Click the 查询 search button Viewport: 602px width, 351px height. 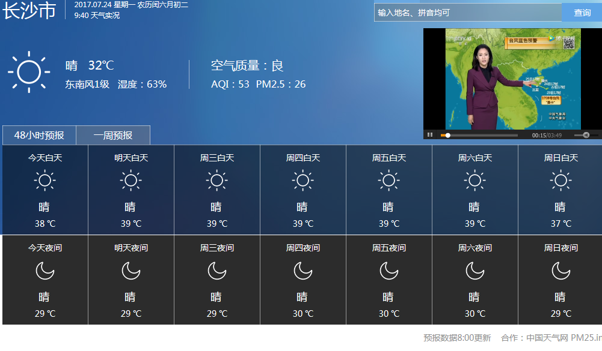(582, 13)
